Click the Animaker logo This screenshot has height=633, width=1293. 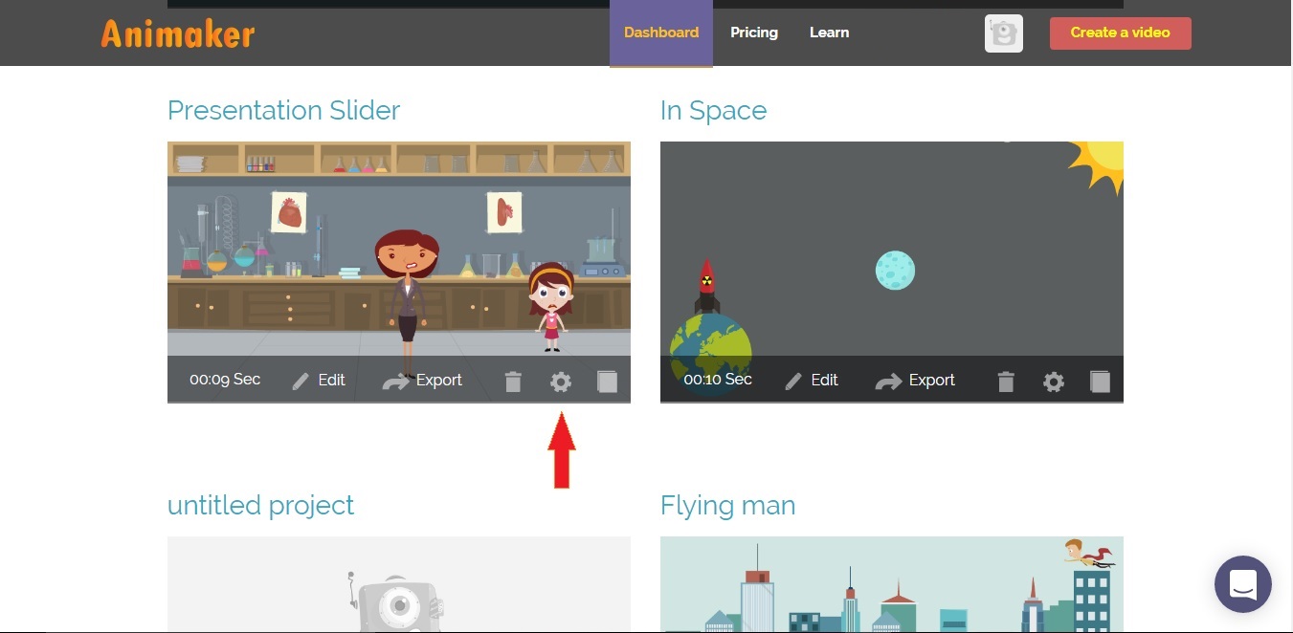(178, 33)
